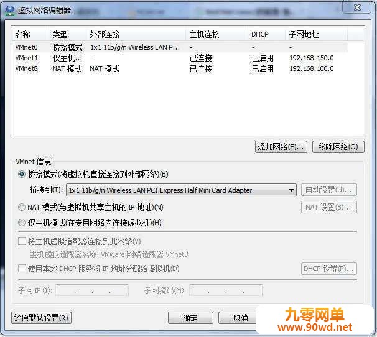Click 已启用 DHCP cell in VMnet1 row
Viewport: 377px width, 337px height.
point(263,58)
